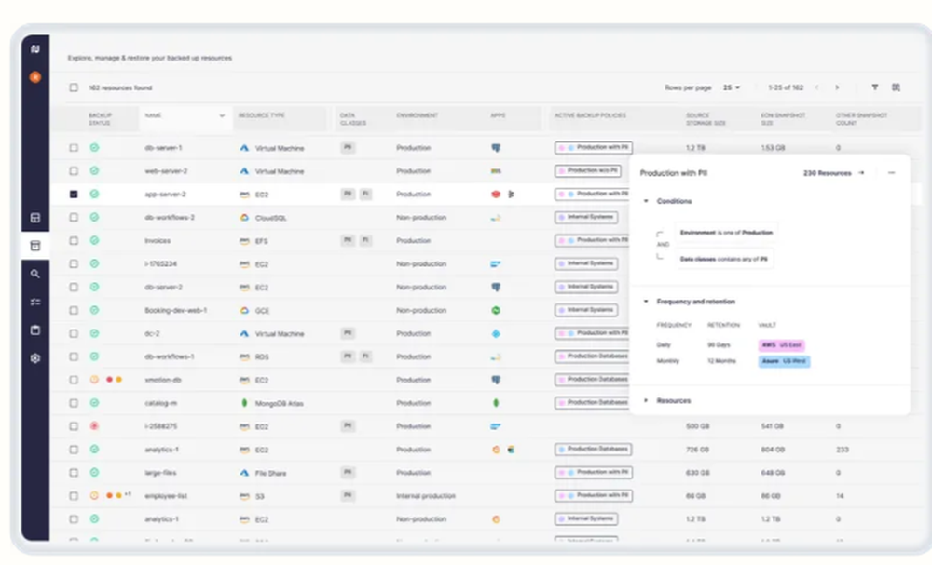Sort by Source Storage Size column header

click(x=706, y=119)
